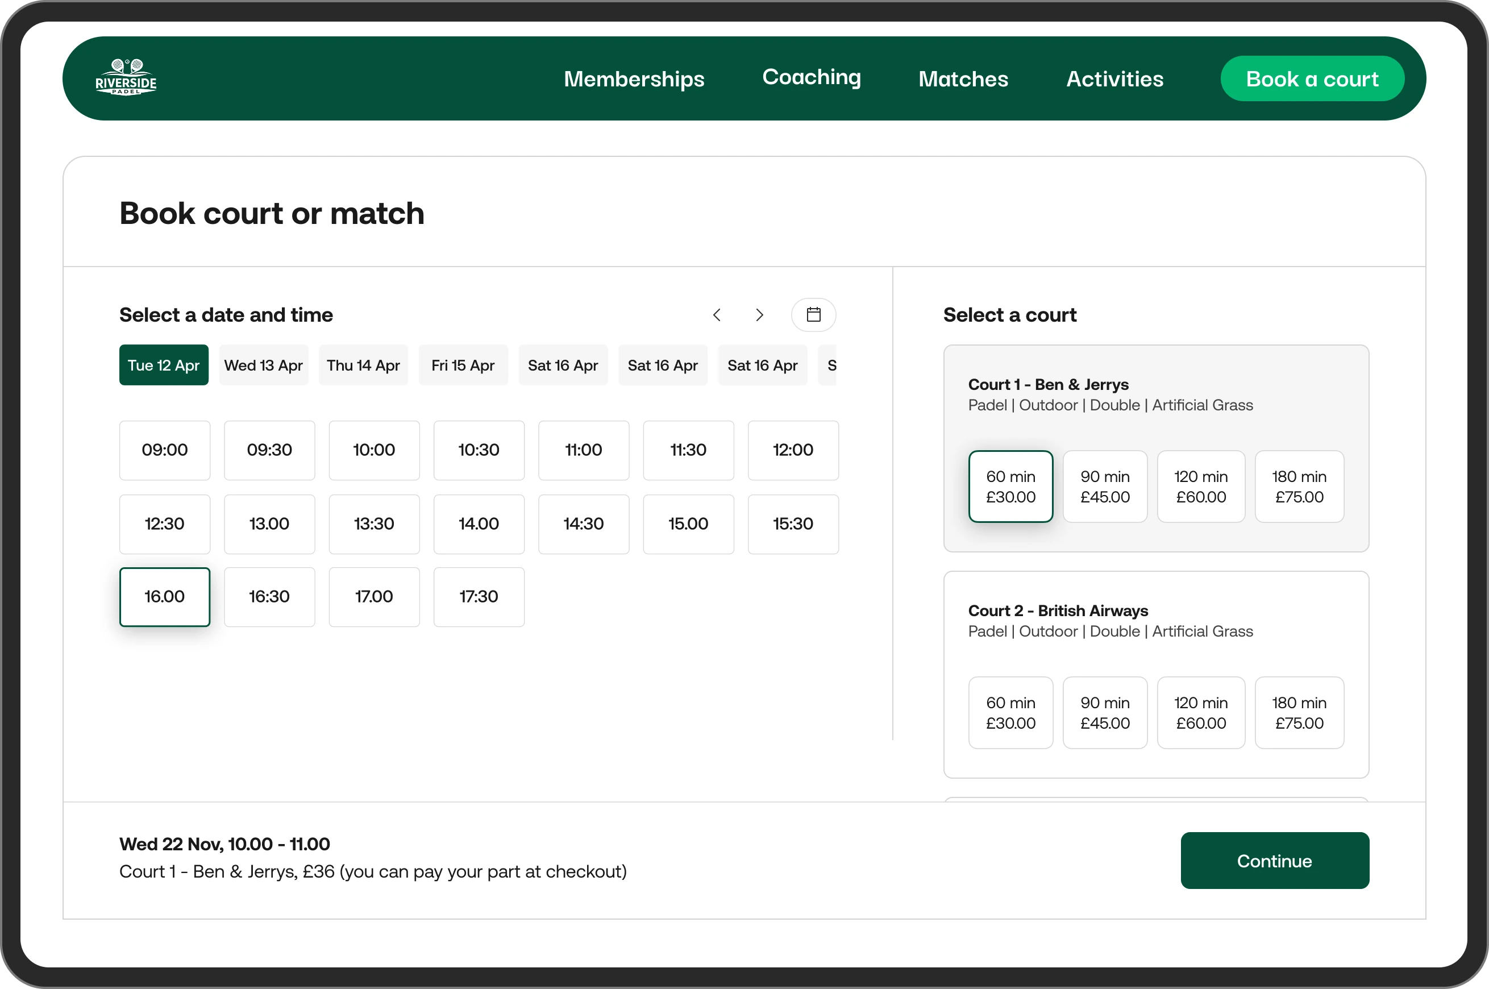Open the calendar picker icon
This screenshot has width=1489, height=989.
click(x=814, y=315)
